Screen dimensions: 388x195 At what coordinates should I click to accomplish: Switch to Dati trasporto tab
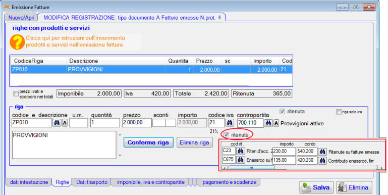pos(92,182)
